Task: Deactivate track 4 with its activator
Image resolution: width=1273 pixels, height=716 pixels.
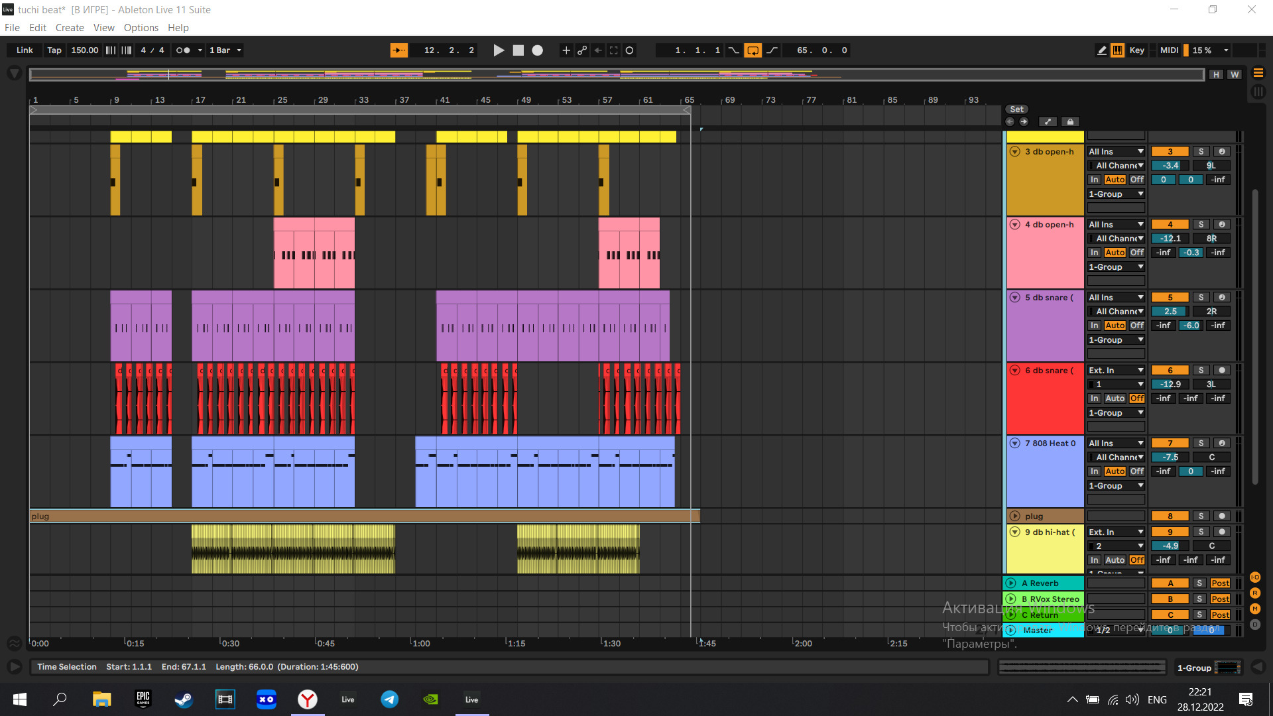Action: 1170,225
